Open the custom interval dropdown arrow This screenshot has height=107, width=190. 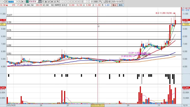click(88, 2)
